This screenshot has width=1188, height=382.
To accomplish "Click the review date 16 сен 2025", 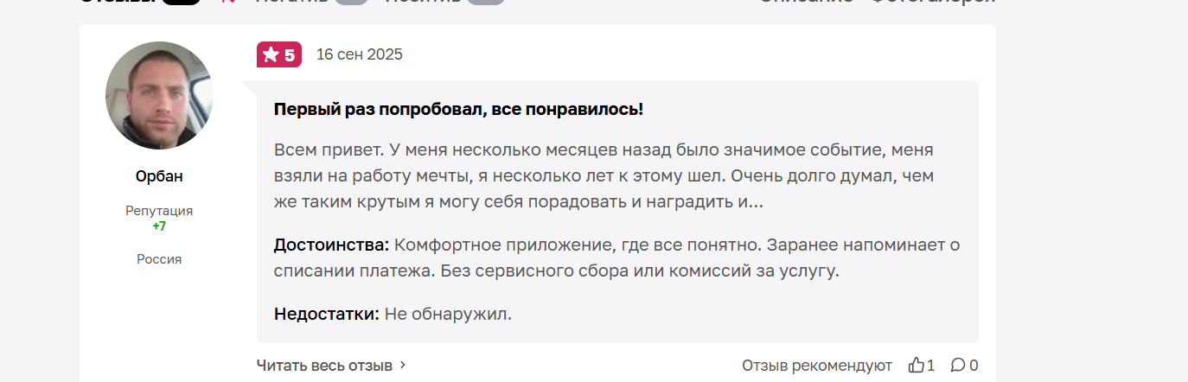I will coord(360,54).
